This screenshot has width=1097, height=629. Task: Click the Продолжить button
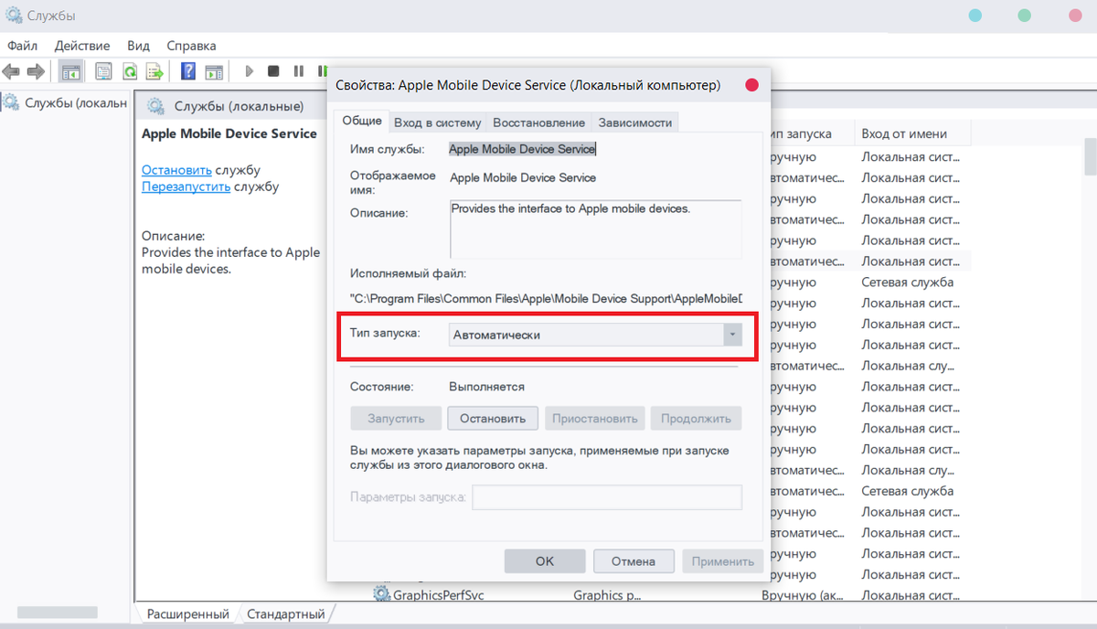click(696, 419)
